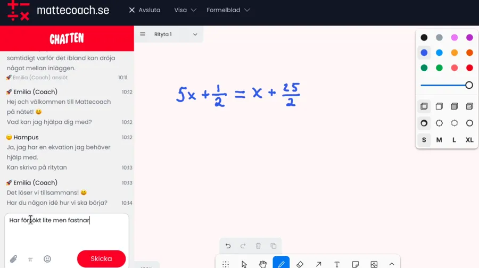Screen dimensions: 479x268
Task: Select the arrow drawing tool
Action: click(x=318, y=264)
